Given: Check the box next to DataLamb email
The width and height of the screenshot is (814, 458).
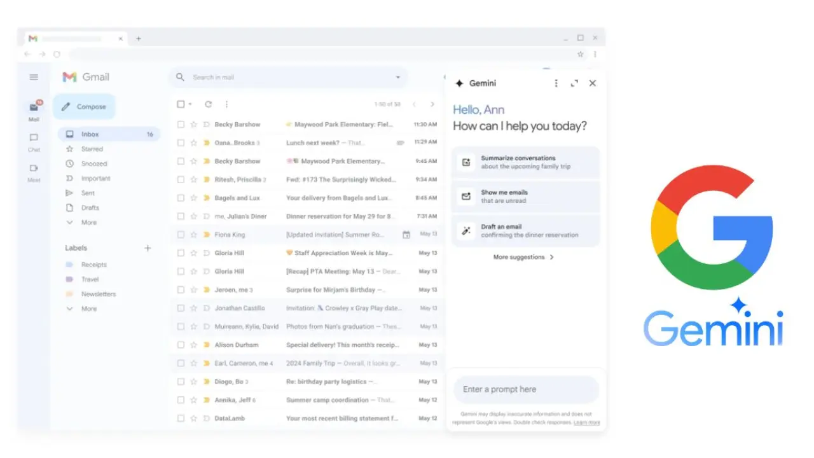Looking at the screenshot, I should (181, 419).
